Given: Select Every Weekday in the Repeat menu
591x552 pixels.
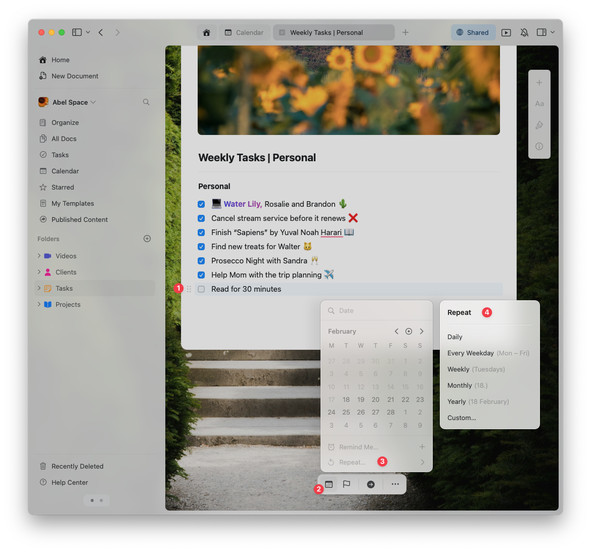Looking at the screenshot, I should tap(471, 353).
